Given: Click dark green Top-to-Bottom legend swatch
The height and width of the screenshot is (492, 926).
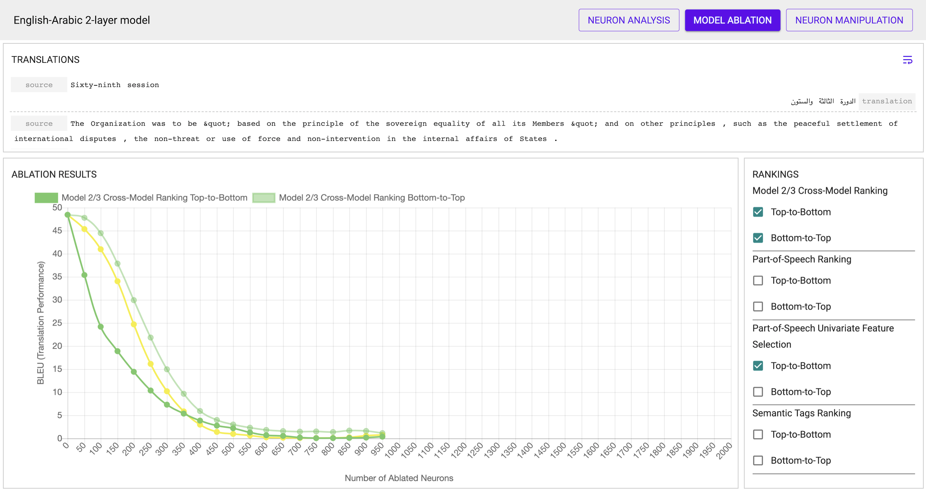Looking at the screenshot, I should pos(46,198).
